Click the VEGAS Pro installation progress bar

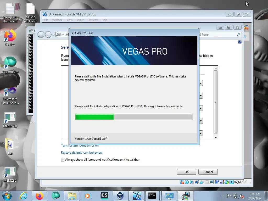[x=134, y=116]
